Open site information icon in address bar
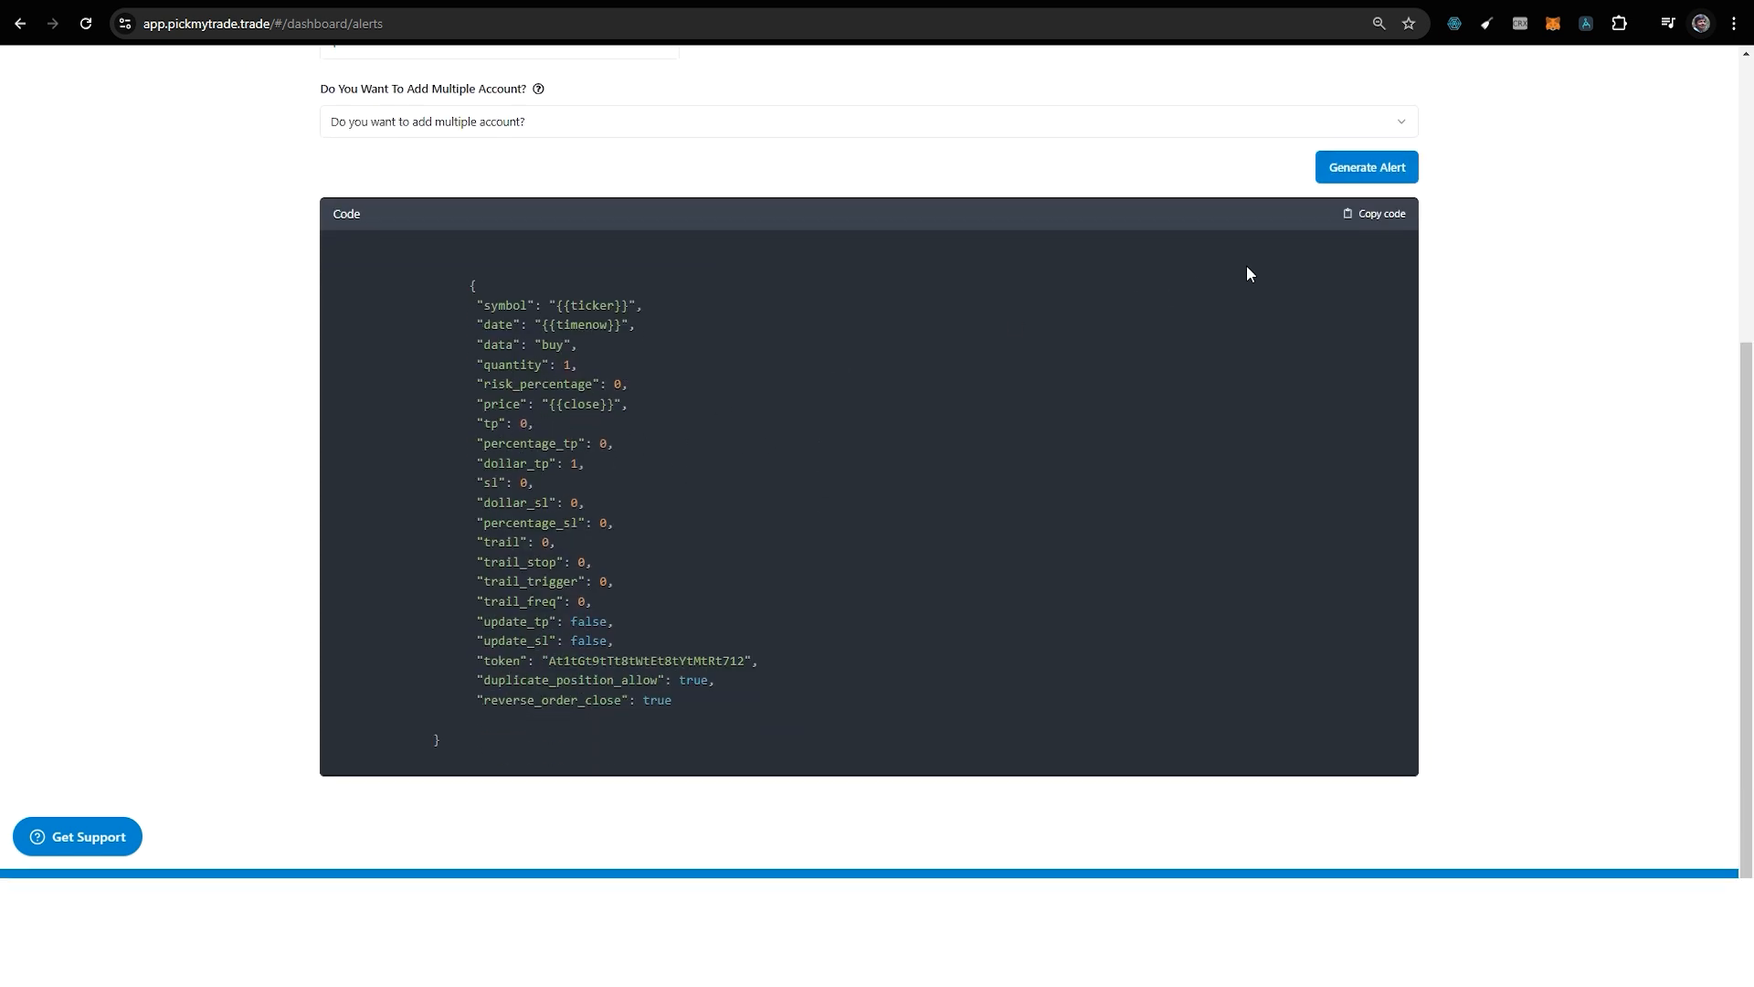Viewport: 1754px width, 987px height. coord(125,24)
